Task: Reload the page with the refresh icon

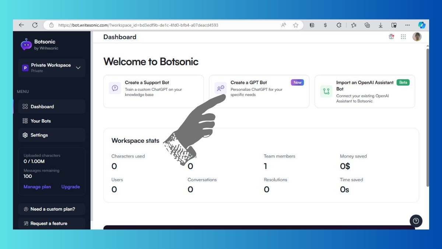Action: [35, 25]
